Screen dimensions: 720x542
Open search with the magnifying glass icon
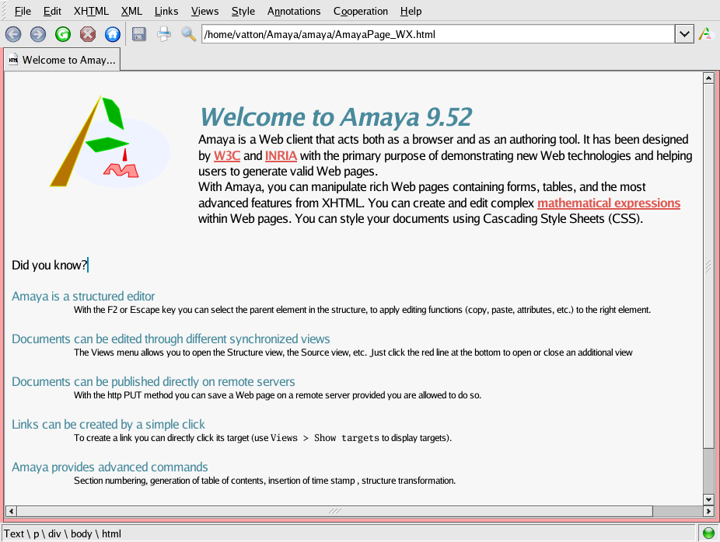[x=189, y=34]
